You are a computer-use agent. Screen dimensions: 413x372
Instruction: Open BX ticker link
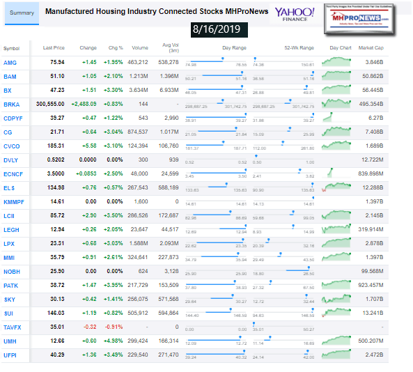tap(8, 91)
